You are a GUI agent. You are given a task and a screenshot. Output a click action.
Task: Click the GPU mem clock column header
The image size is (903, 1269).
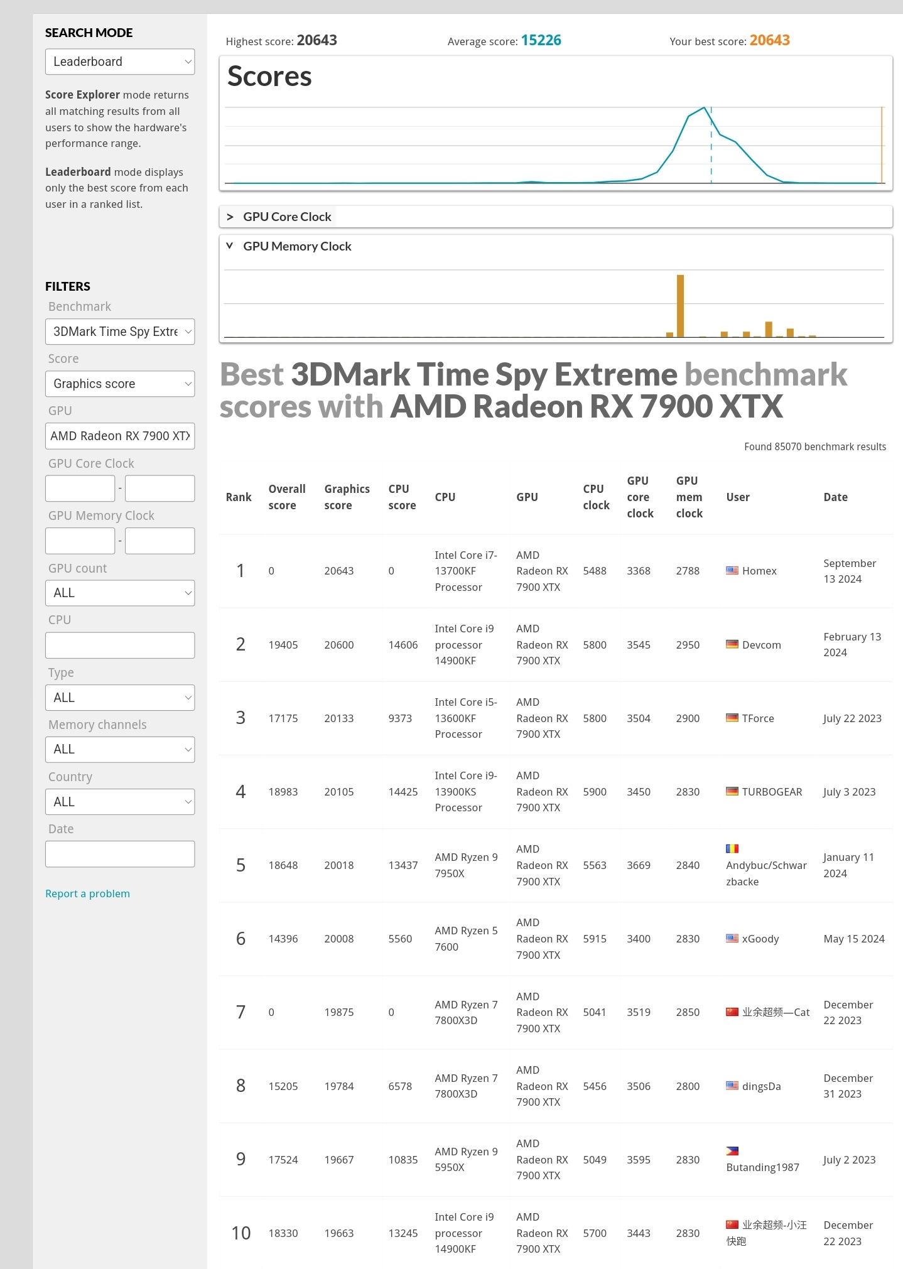coord(689,497)
